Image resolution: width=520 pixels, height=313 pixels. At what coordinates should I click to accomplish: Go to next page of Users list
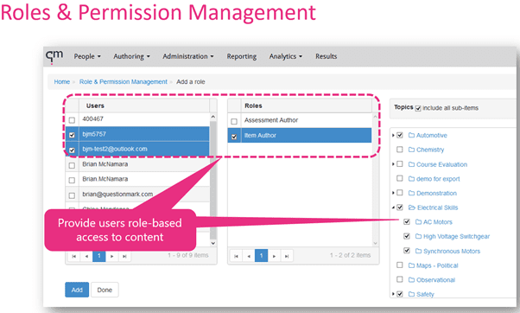111,256
